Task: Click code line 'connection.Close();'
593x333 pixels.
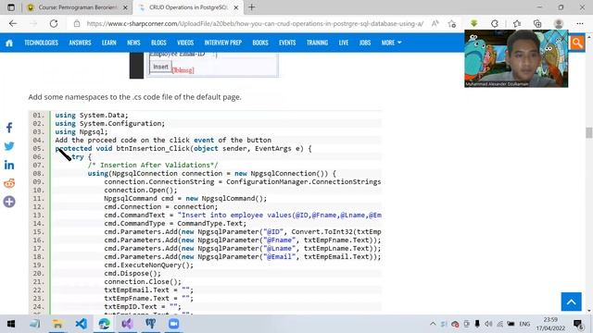Action: pyautogui.click(x=143, y=281)
